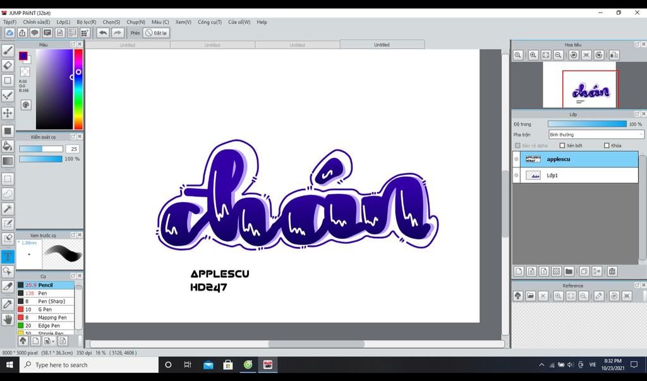Download brushes from cloud in brush panel

click(x=23, y=341)
